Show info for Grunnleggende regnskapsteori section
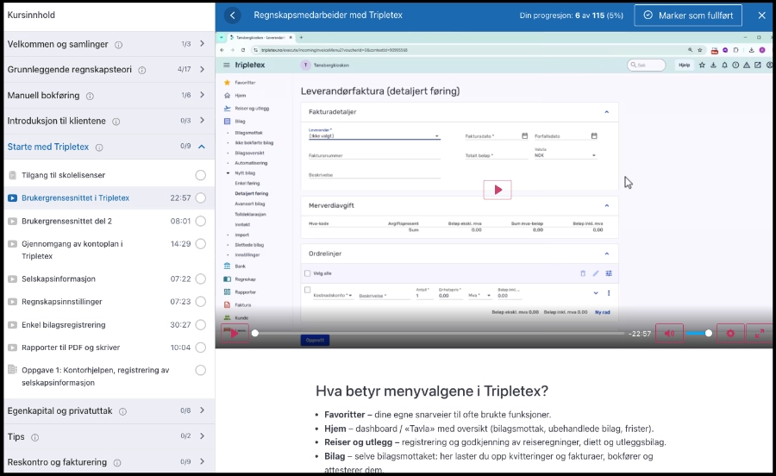776x476 pixels. click(141, 70)
